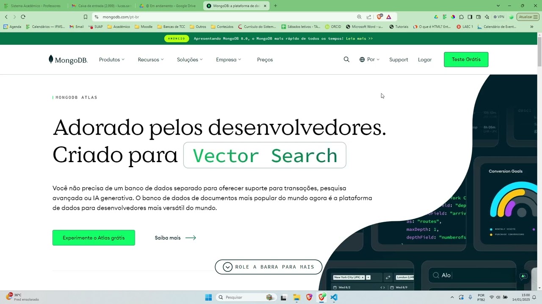
Task: Click Leia mais in the announcement banner
Action: (359, 38)
